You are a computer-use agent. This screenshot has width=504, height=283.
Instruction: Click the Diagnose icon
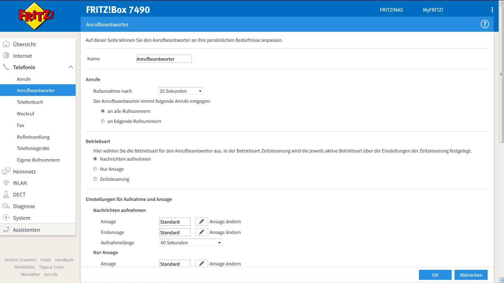coord(6,206)
